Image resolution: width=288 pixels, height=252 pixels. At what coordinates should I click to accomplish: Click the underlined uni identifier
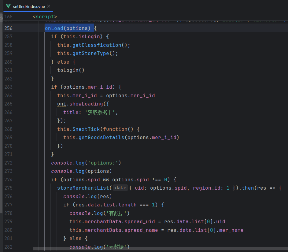coord(62,104)
